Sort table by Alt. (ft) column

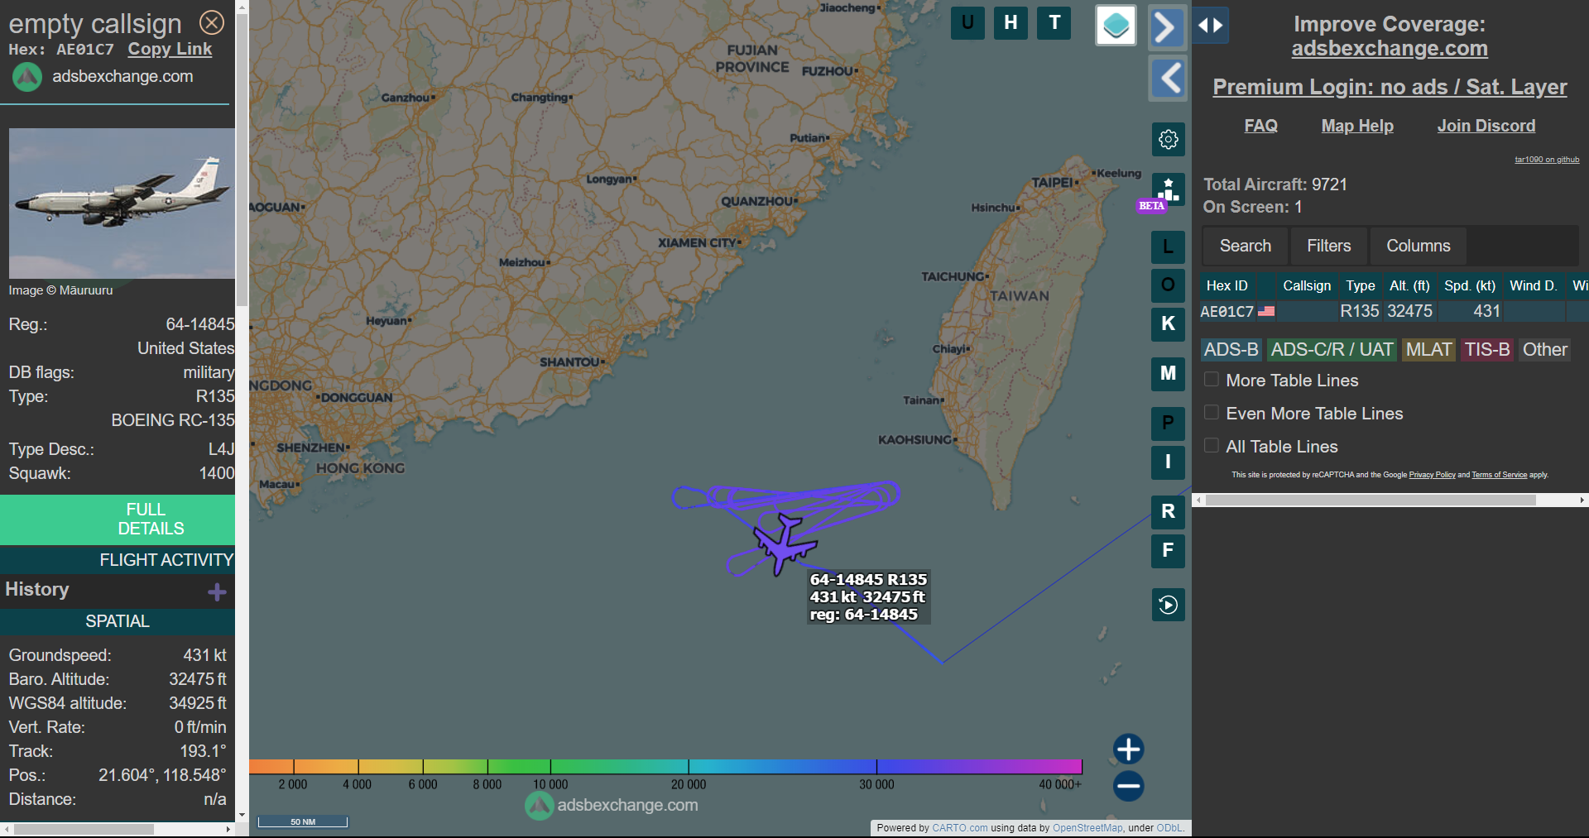[x=1409, y=285]
